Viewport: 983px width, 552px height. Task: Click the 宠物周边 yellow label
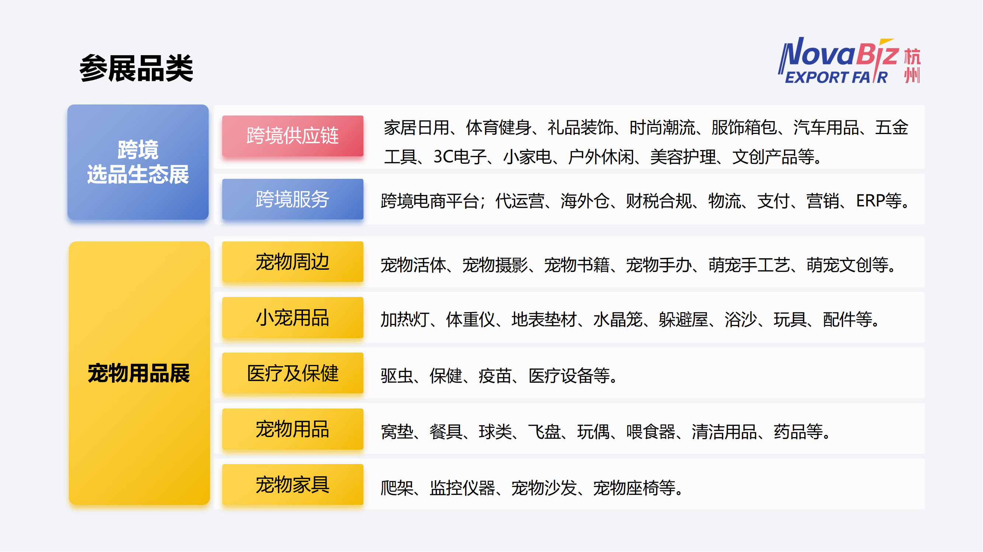click(292, 262)
